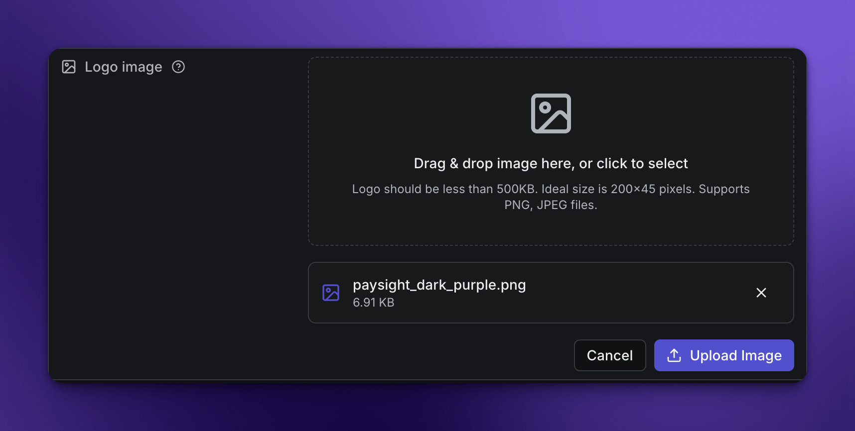Click the help icon beside Logo image
The height and width of the screenshot is (431, 855).
click(178, 67)
